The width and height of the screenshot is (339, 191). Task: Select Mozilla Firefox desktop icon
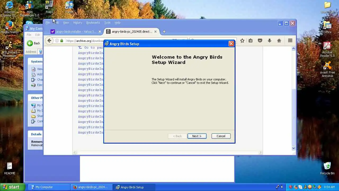click(x=10, y=27)
